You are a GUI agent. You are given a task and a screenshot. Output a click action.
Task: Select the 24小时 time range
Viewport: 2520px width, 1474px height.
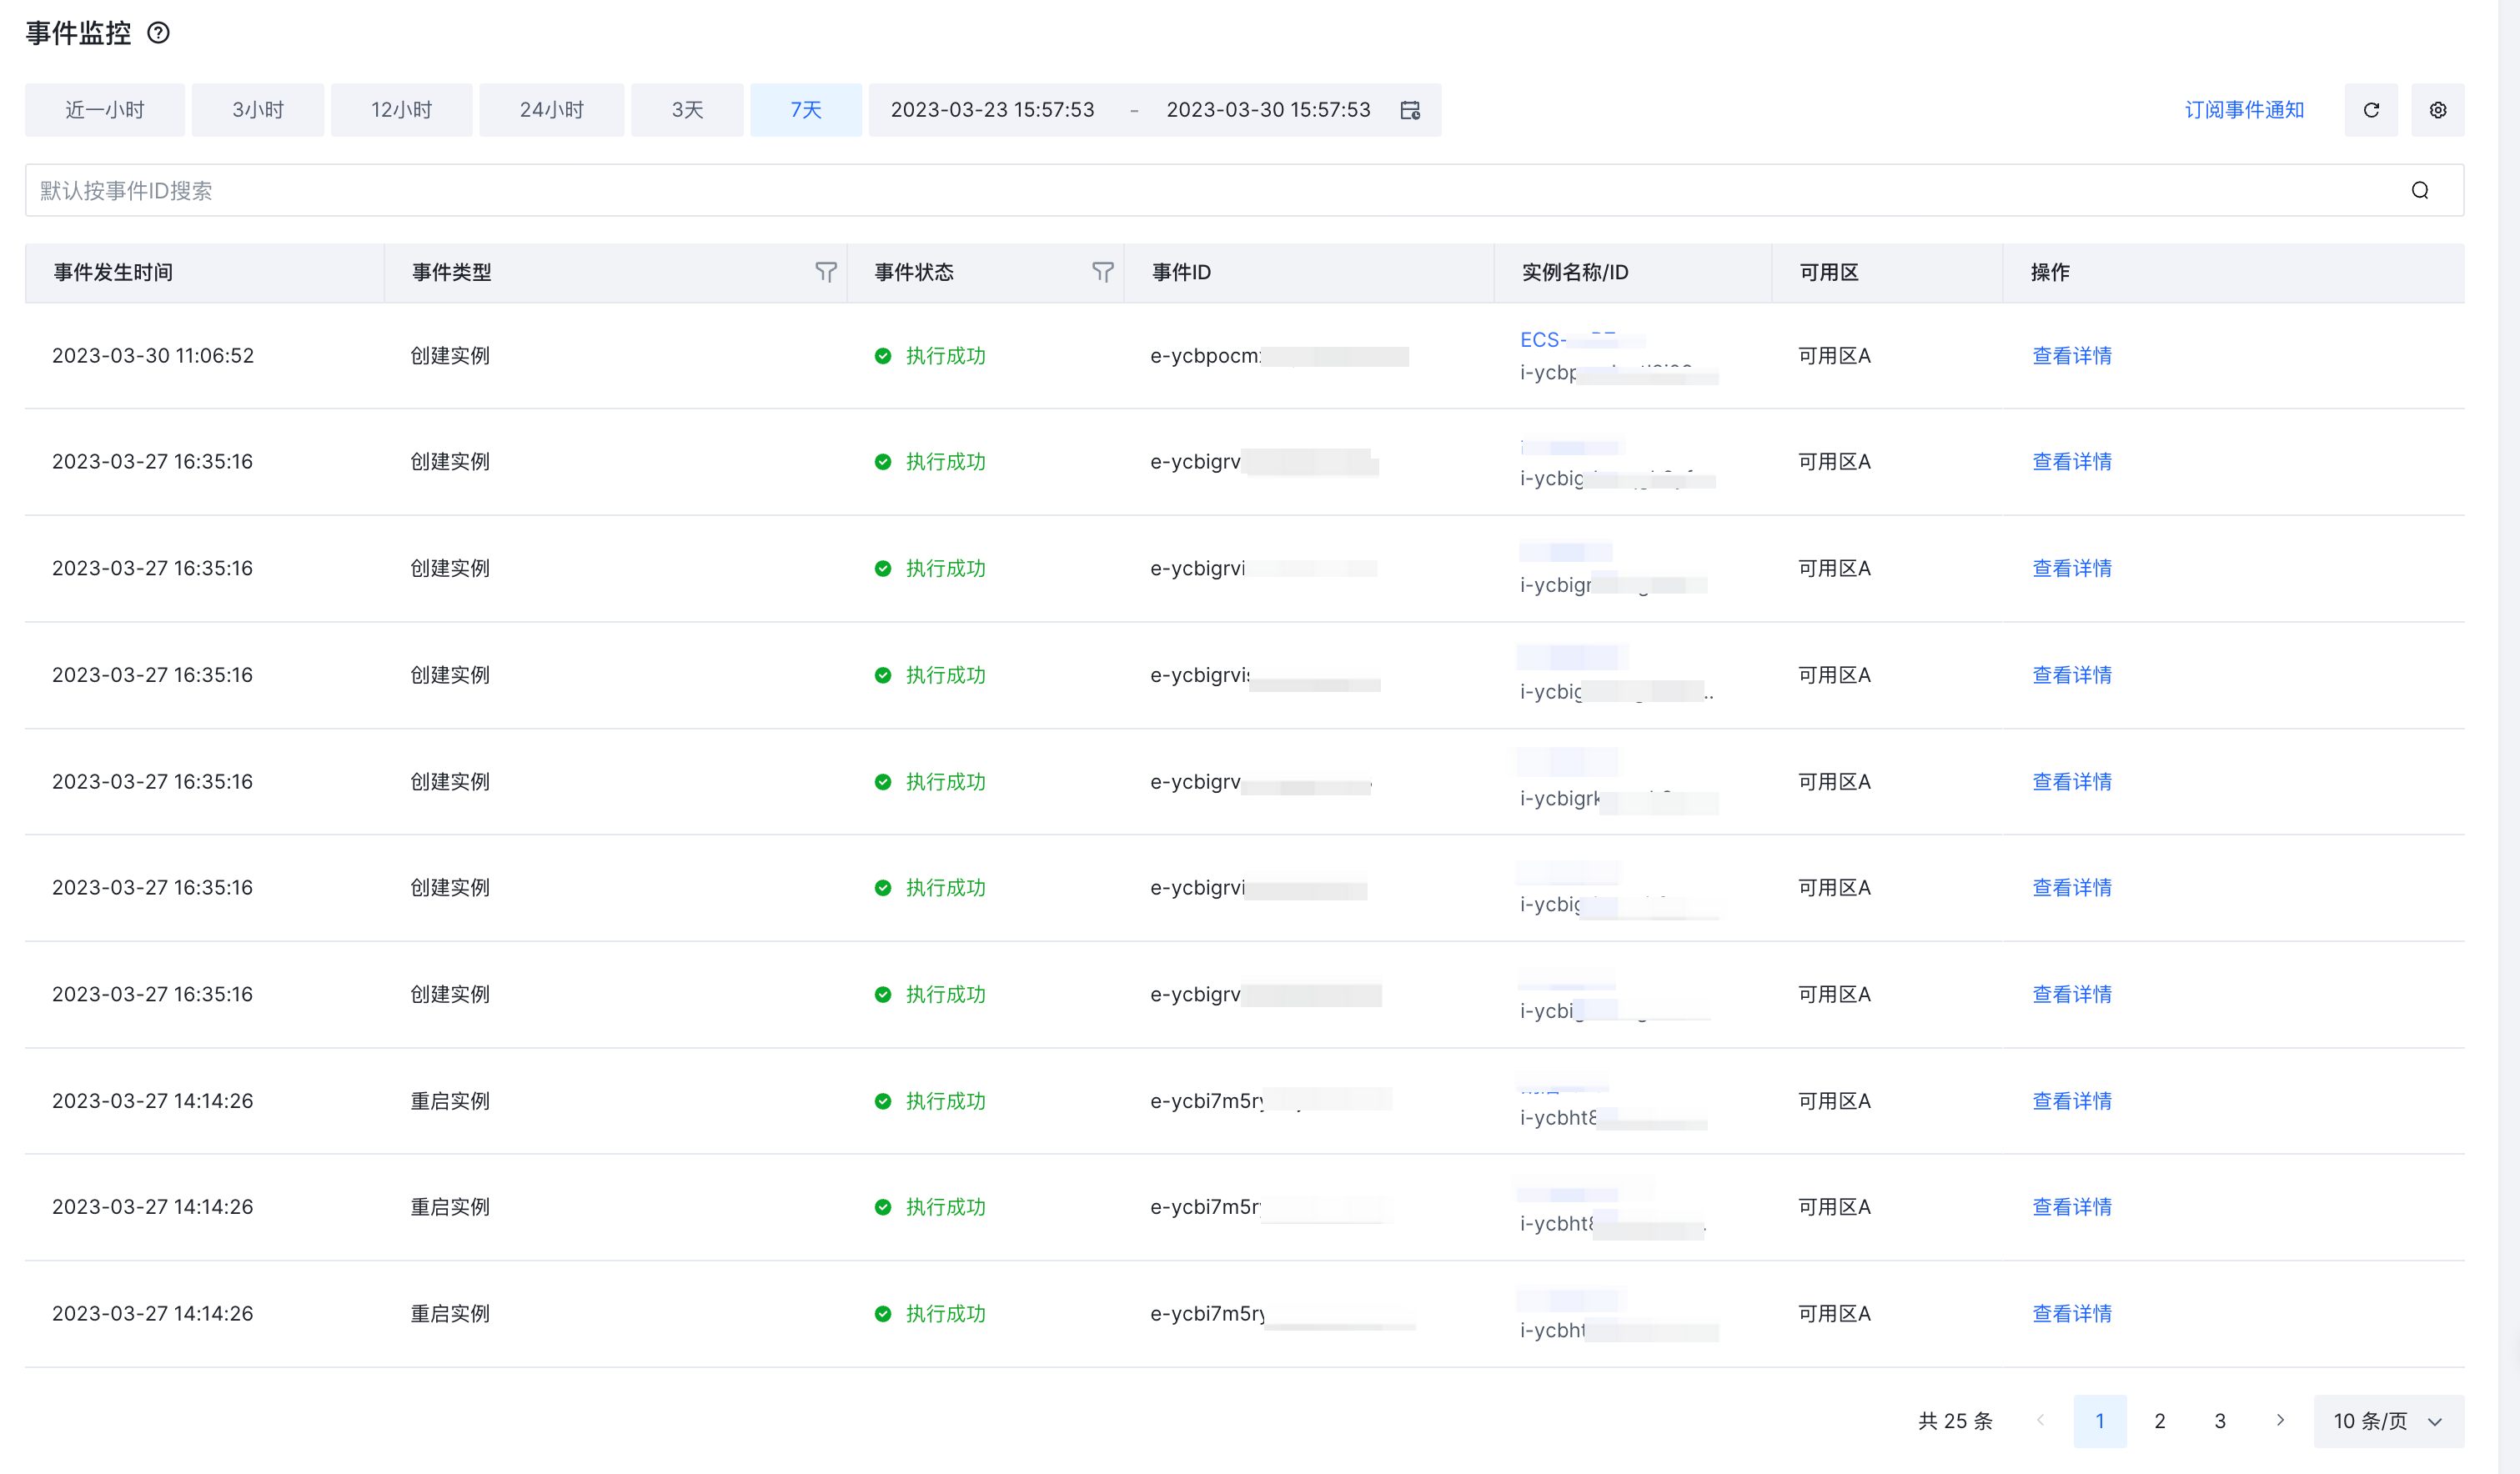click(x=551, y=110)
